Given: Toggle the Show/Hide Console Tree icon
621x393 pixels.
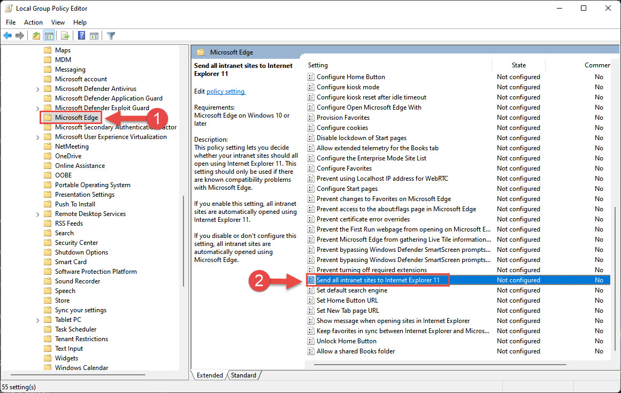Looking at the screenshot, I should click(49, 36).
